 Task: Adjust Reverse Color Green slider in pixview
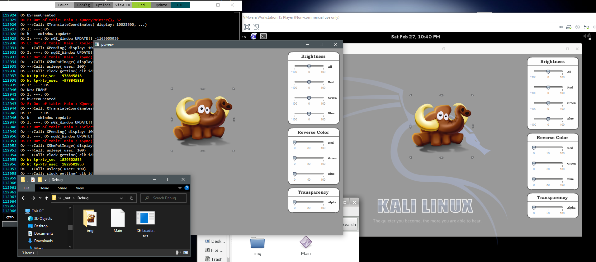tap(309, 158)
